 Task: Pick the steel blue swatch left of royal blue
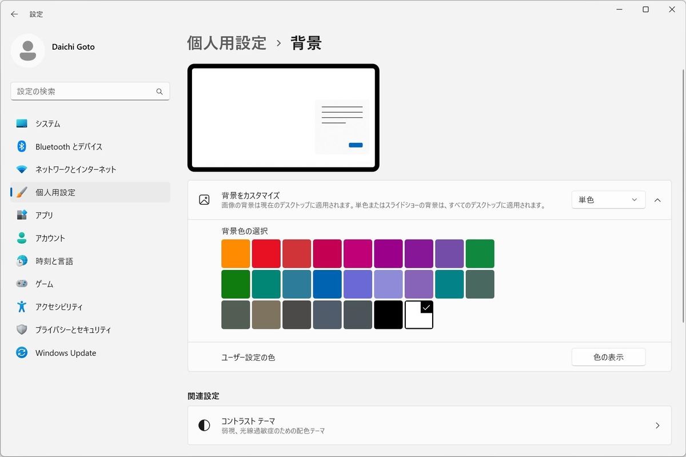[297, 284]
